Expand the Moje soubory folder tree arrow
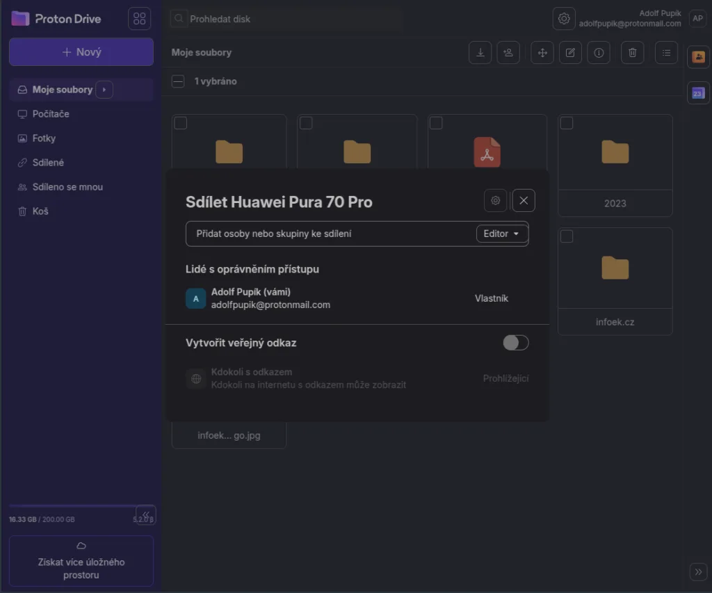Viewport: 712px width, 593px height. pos(104,90)
